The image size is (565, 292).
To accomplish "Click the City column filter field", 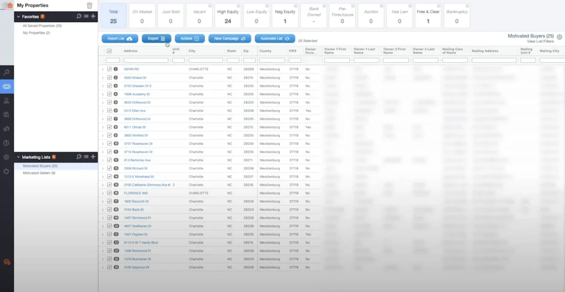I will coord(206,61).
